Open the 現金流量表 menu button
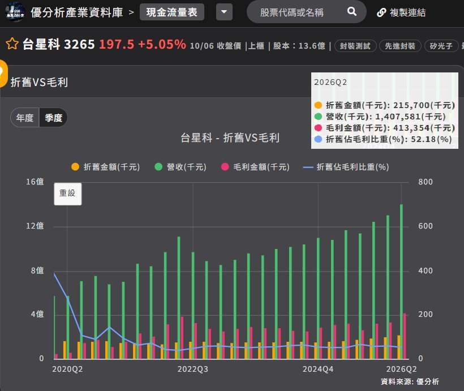Screen dimensions: 464x391 (x=172, y=12)
